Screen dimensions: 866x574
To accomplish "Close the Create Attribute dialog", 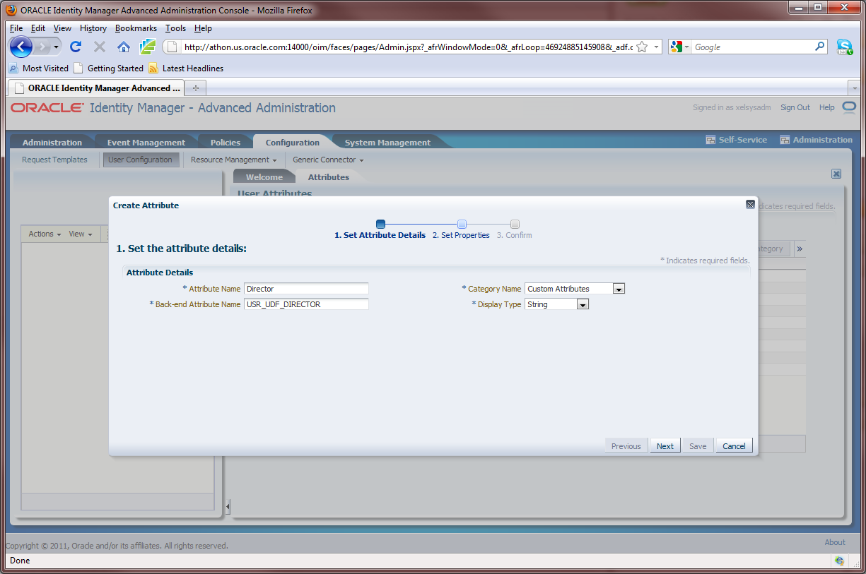I will [750, 204].
